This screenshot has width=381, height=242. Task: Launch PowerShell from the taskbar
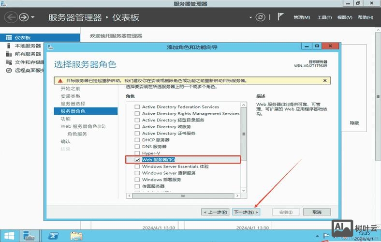click(53, 236)
